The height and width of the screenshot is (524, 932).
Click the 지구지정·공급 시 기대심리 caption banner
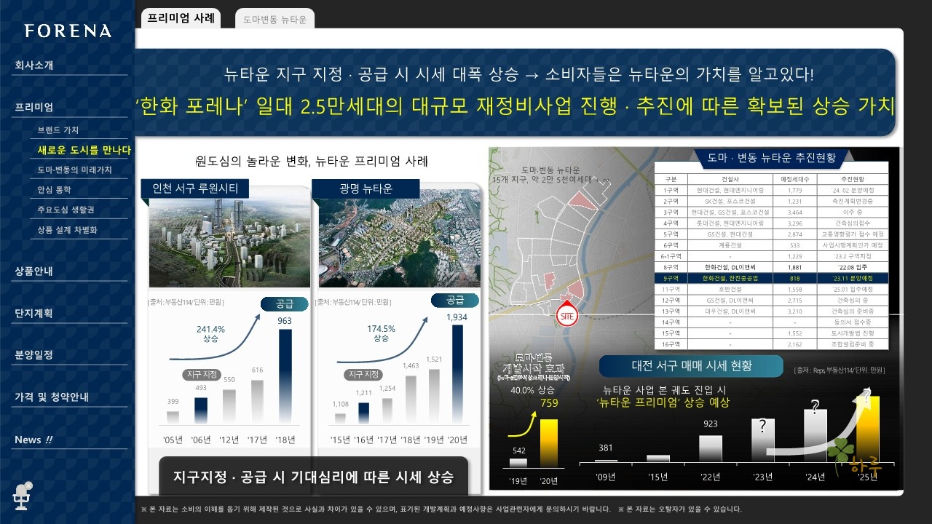(x=313, y=477)
